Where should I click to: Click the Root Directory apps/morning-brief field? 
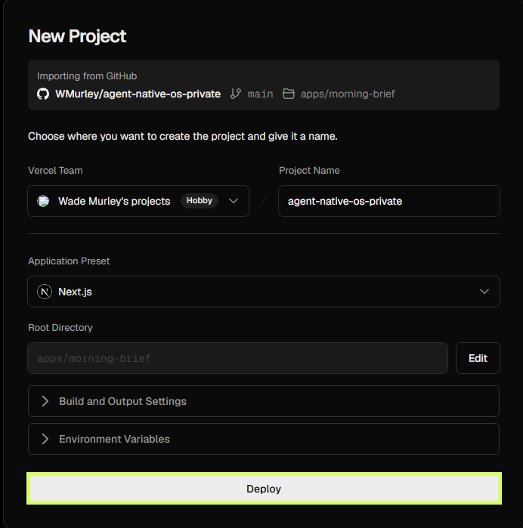(x=237, y=358)
